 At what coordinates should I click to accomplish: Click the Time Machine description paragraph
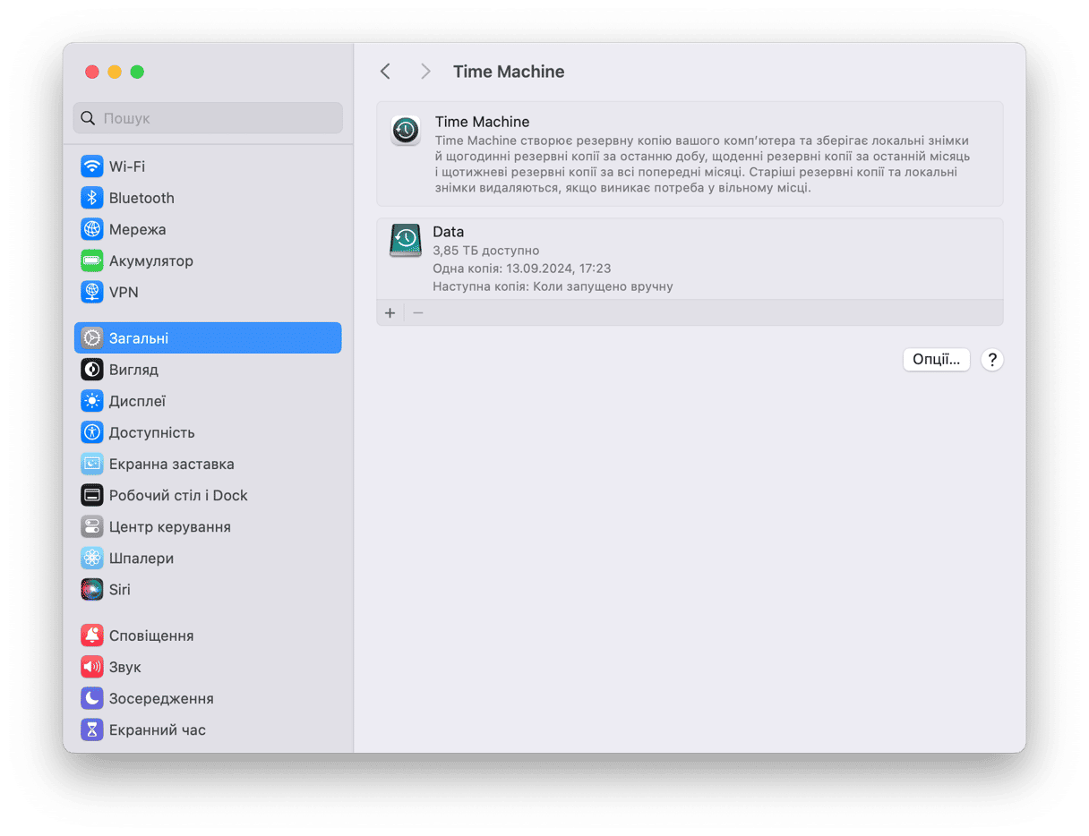pyautogui.click(x=702, y=165)
